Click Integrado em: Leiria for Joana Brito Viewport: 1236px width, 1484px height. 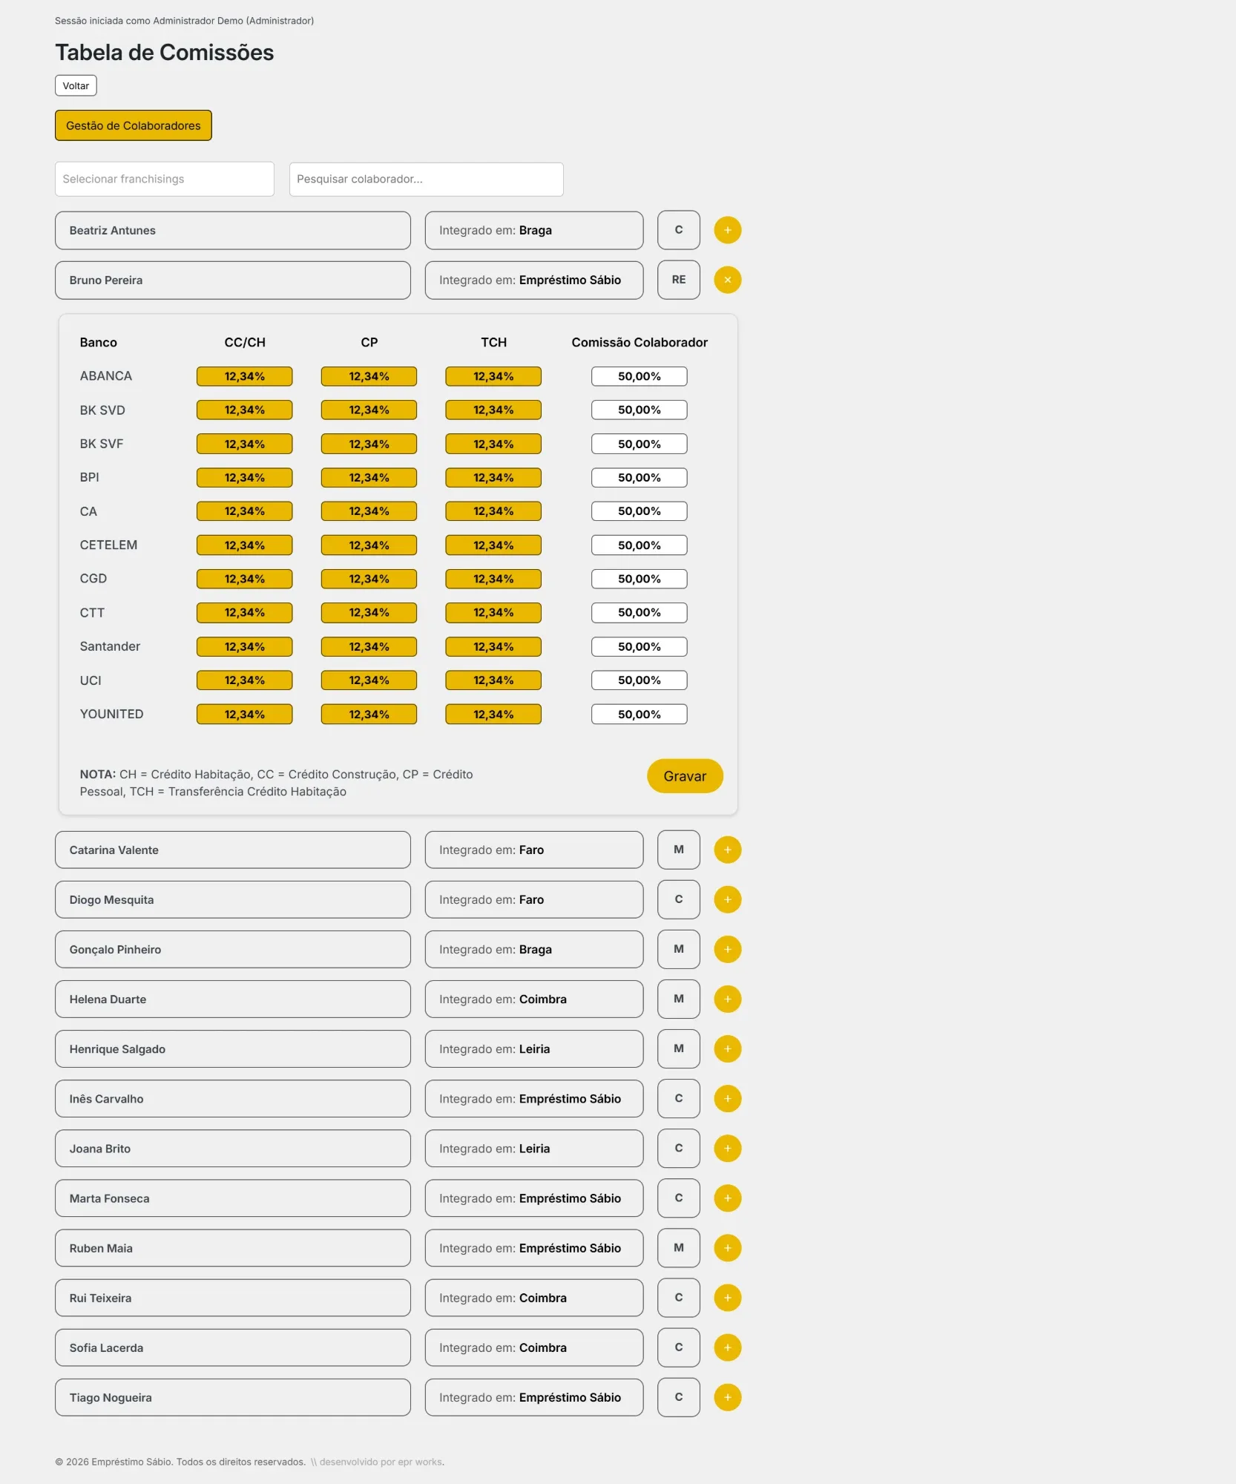(x=534, y=1149)
